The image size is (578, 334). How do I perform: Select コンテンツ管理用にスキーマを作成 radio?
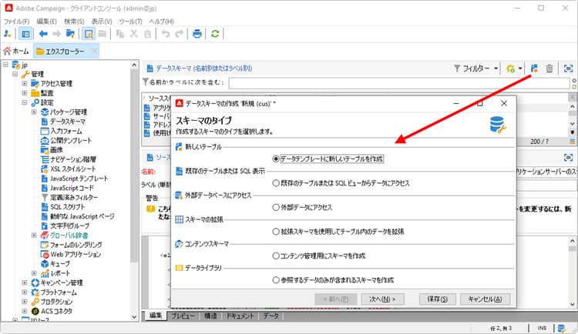(276, 256)
